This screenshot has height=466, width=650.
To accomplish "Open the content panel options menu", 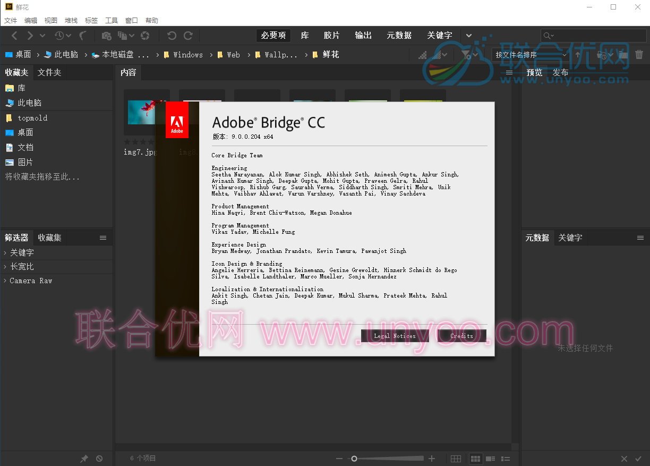I will tap(509, 72).
